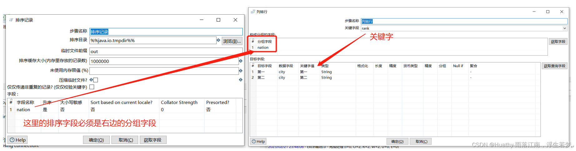This screenshot has width=576, height=151.
Task: Click the String type cell in row 2
Action: 326,77
